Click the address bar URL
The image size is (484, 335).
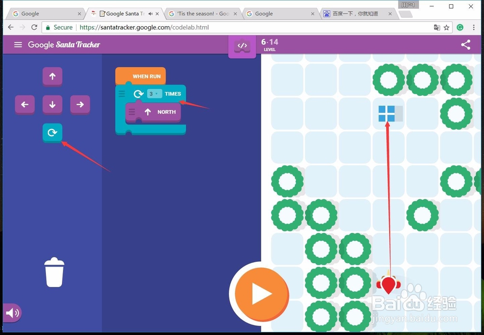[144, 27]
